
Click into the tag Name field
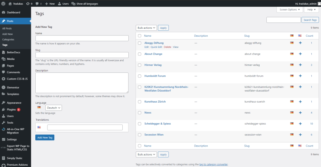[82, 38]
